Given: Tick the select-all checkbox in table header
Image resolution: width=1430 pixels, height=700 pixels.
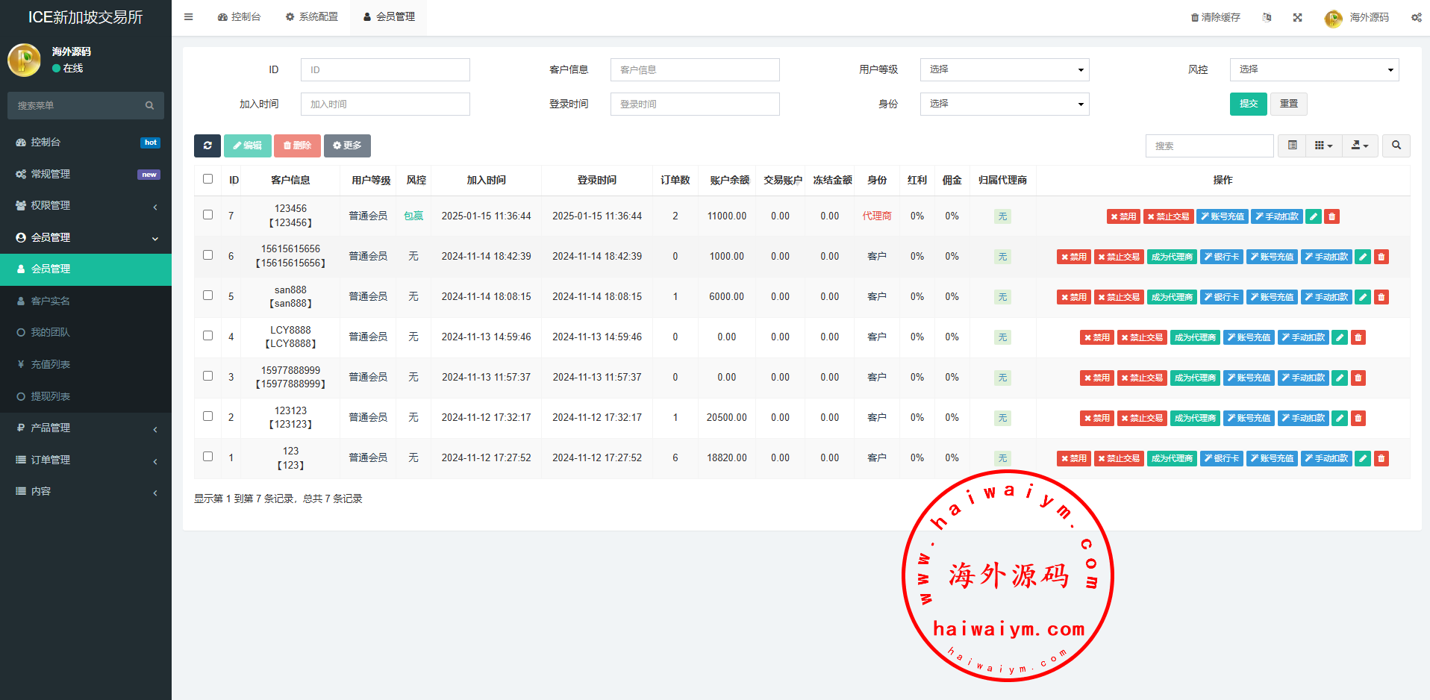Looking at the screenshot, I should (207, 179).
